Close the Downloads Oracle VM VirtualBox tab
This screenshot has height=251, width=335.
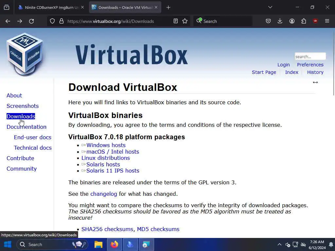(156, 8)
